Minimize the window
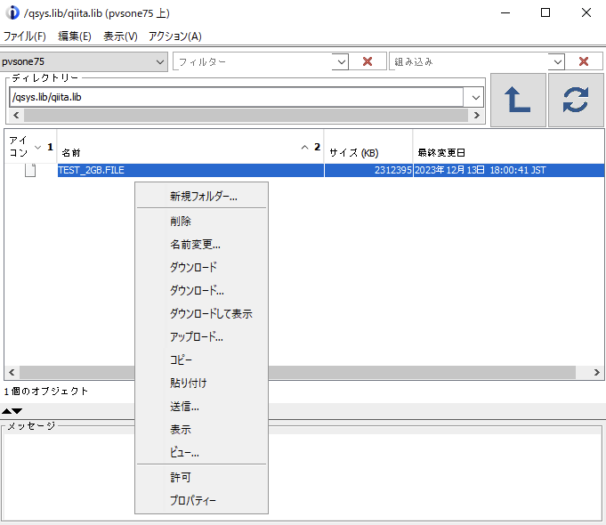 tap(505, 12)
